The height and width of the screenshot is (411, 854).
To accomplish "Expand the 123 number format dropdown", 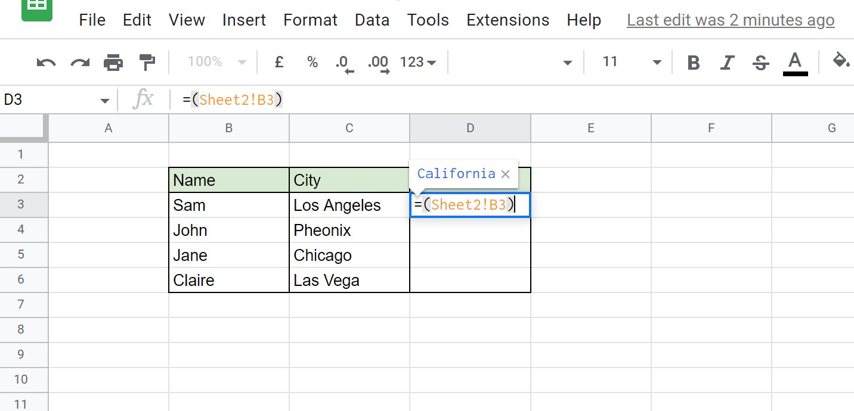I will click(418, 62).
